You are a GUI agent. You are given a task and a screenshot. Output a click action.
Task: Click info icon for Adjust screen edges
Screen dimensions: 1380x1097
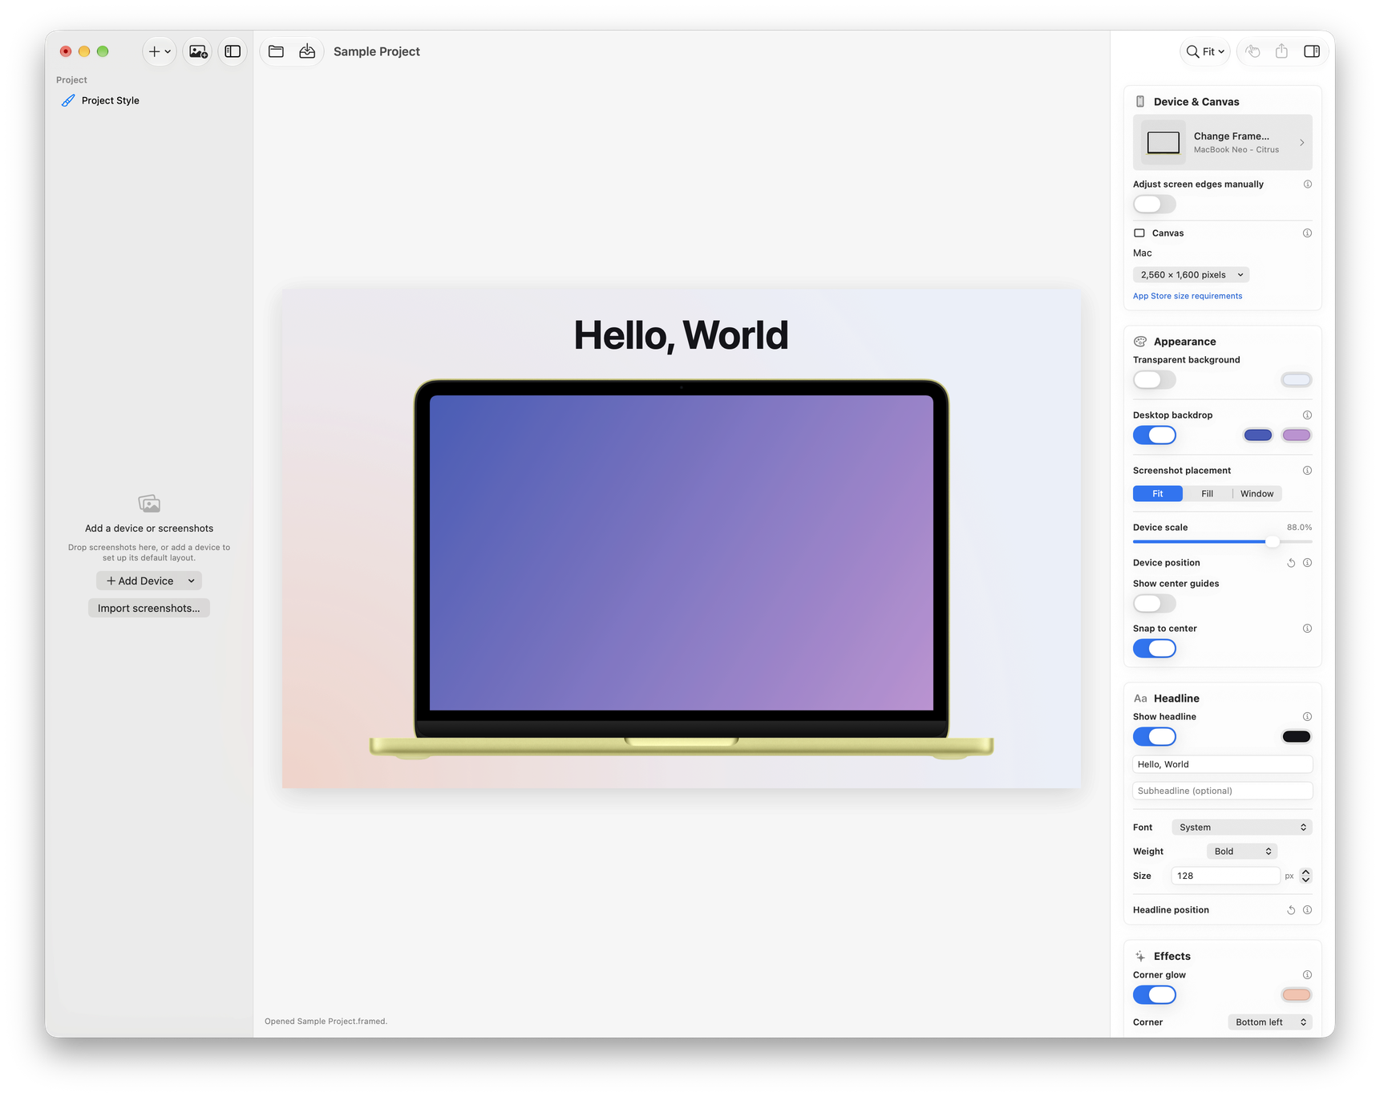(1308, 184)
